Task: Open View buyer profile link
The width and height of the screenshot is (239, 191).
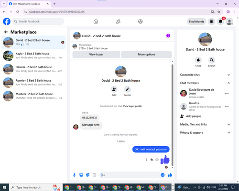Action: coord(132,106)
